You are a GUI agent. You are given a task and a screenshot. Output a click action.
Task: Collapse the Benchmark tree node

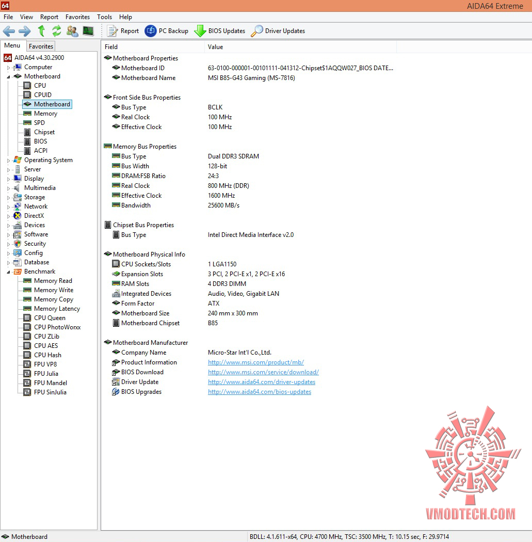(9, 272)
